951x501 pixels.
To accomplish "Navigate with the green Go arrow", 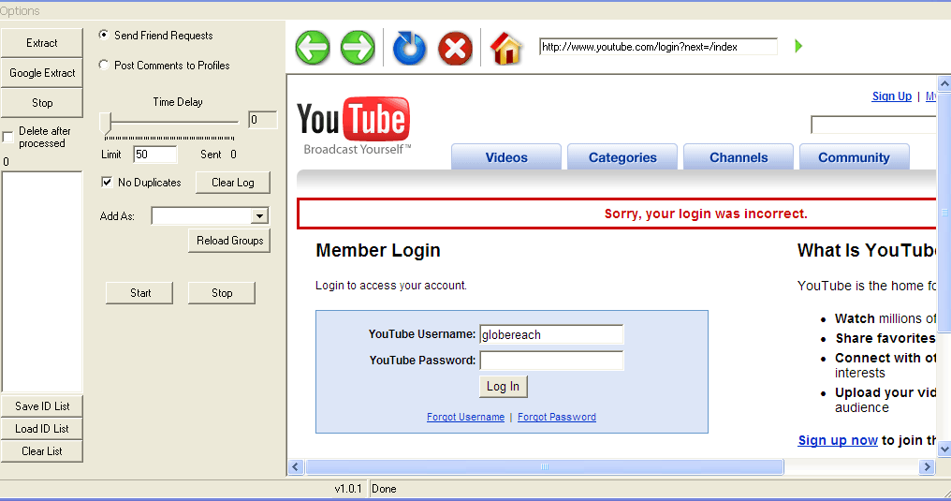I will point(798,46).
